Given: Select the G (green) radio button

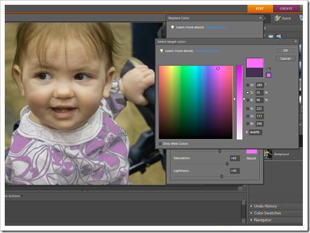Looking at the screenshot, I should pos(247,116).
